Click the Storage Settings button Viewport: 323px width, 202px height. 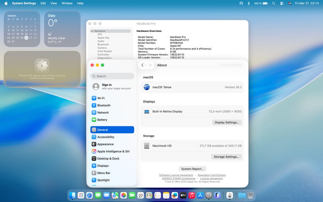[226, 157]
